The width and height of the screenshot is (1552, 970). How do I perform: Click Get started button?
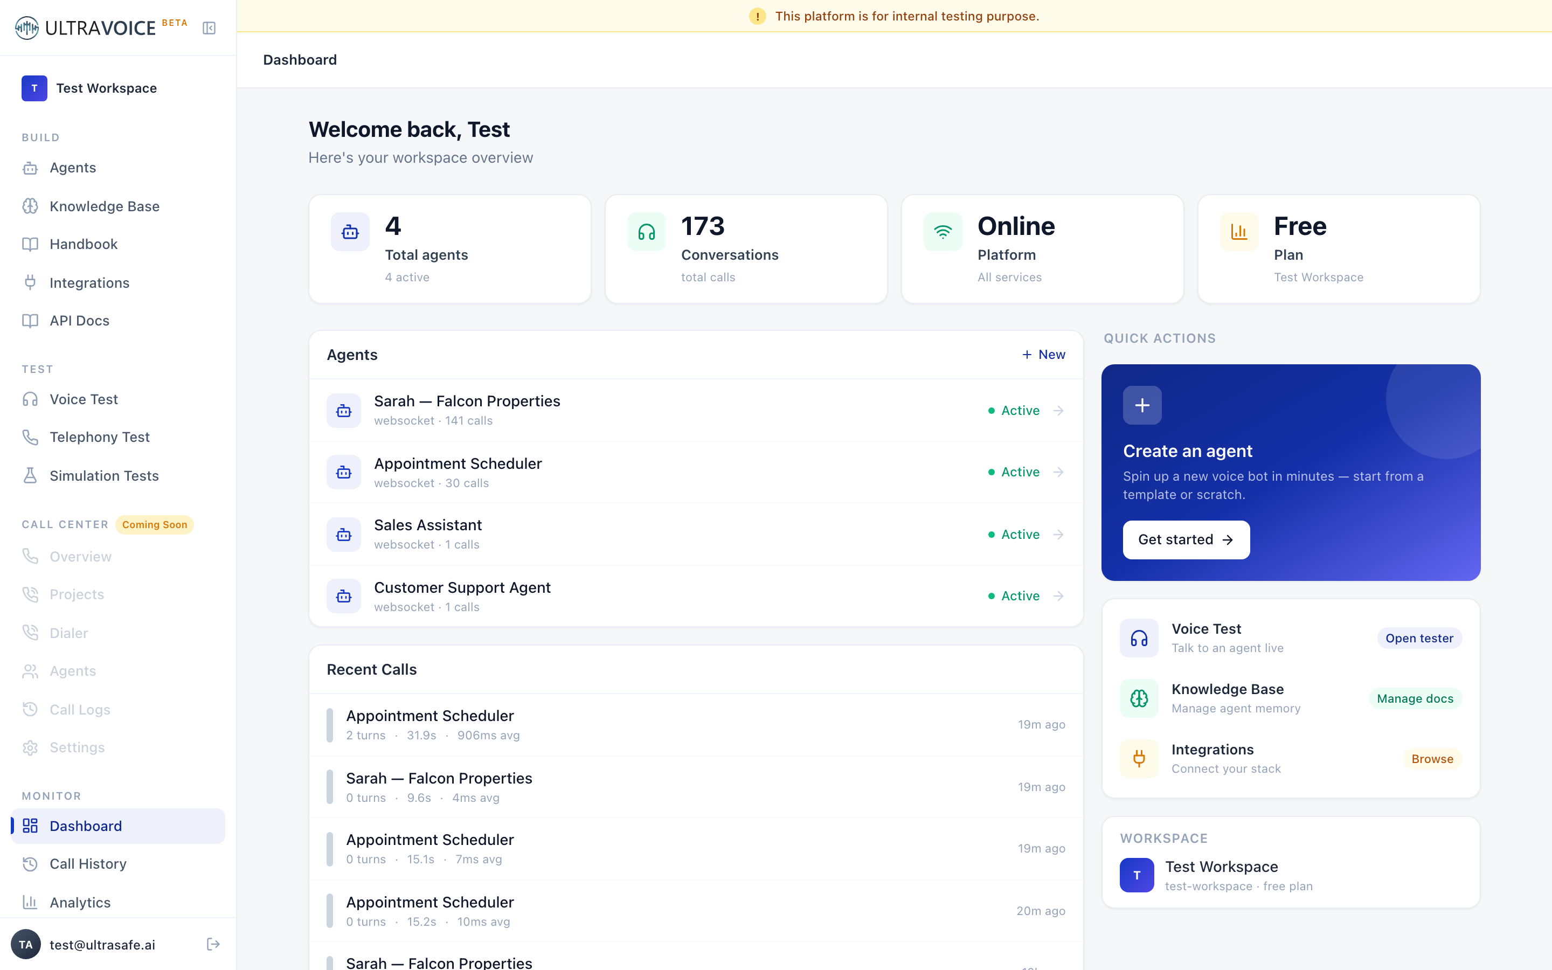pos(1186,539)
